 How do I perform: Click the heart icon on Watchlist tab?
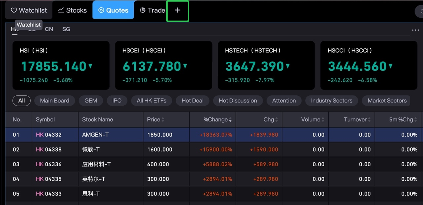coord(14,10)
